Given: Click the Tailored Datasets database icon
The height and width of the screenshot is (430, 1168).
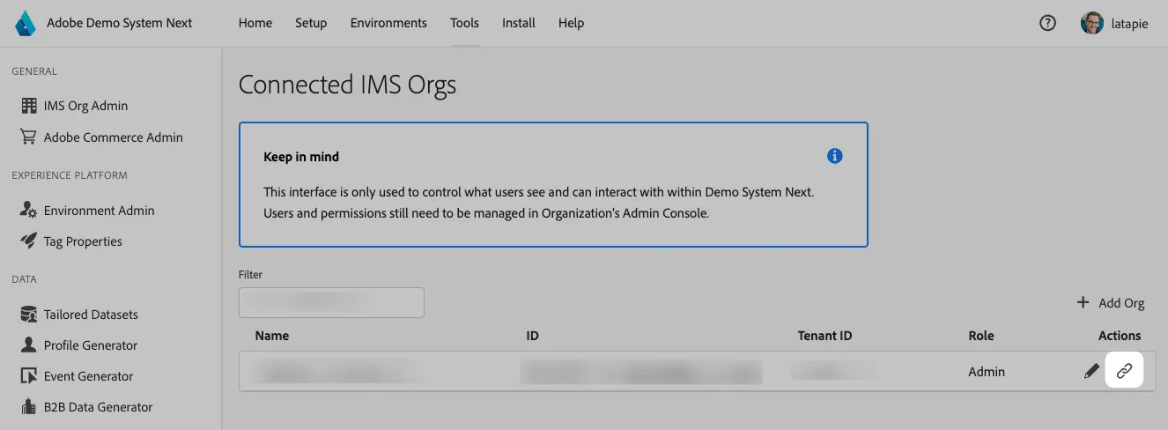Looking at the screenshot, I should click(x=28, y=315).
